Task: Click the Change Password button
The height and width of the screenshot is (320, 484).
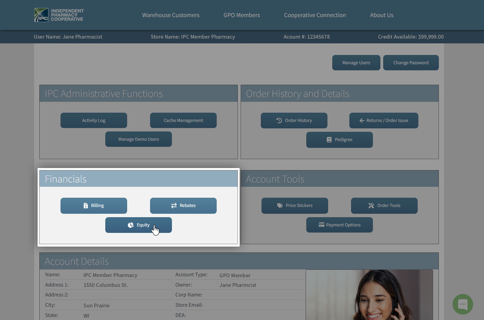Action: pyautogui.click(x=411, y=63)
